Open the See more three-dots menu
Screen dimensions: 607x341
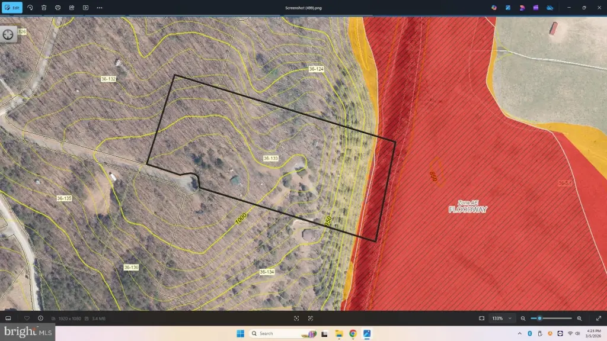point(100,8)
